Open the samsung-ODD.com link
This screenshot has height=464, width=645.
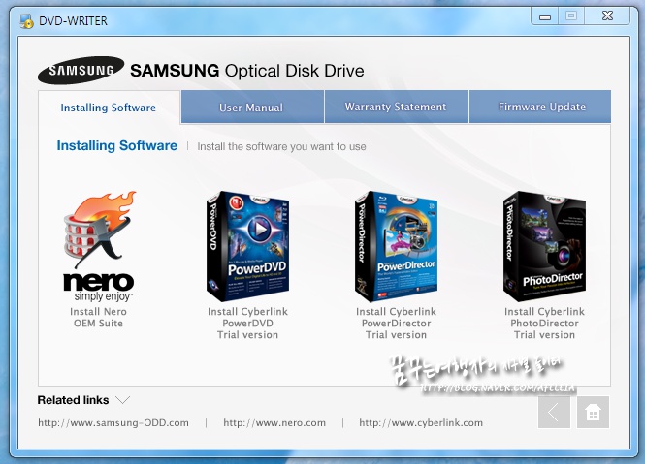click(x=113, y=422)
